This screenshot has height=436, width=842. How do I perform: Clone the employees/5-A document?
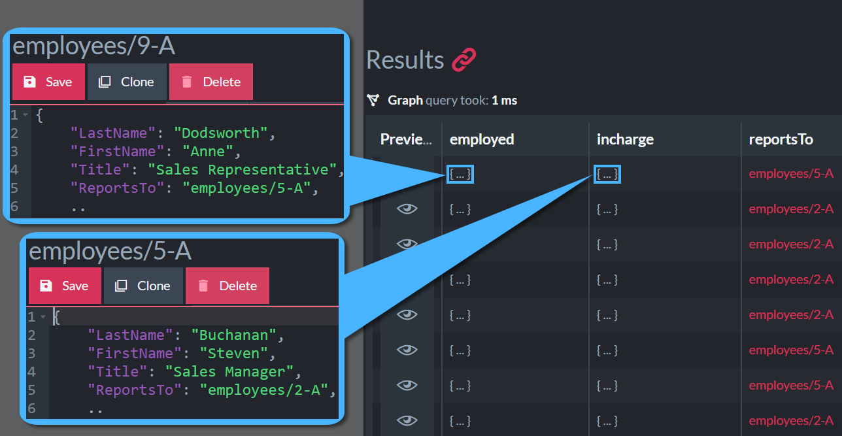pyautogui.click(x=143, y=286)
